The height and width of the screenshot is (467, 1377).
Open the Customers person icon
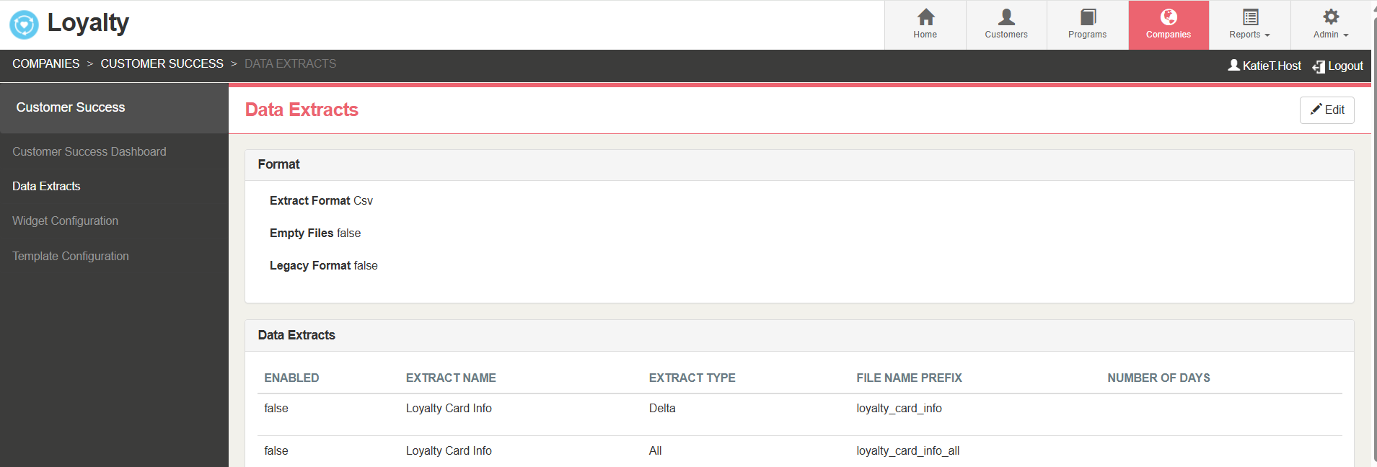point(1006,17)
